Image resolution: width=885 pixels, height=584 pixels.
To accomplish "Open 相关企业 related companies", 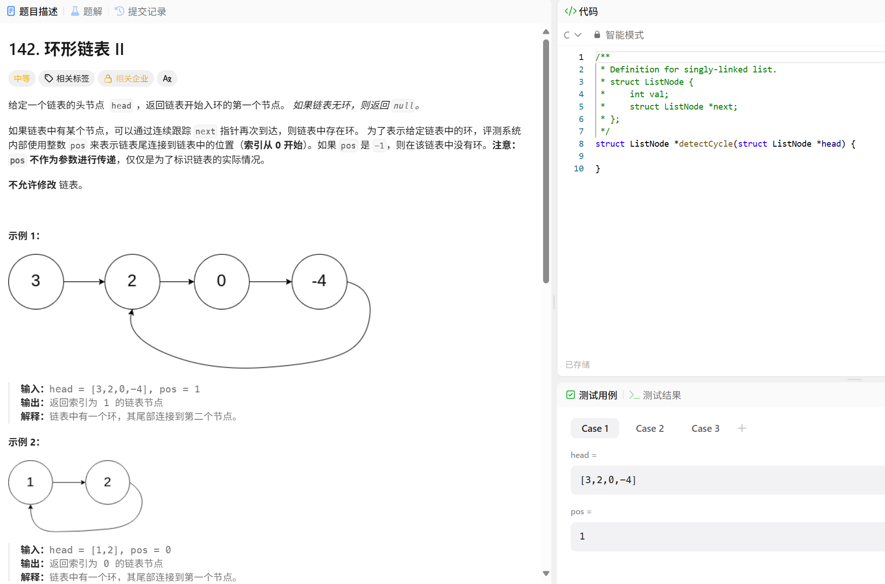I will click(x=126, y=78).
